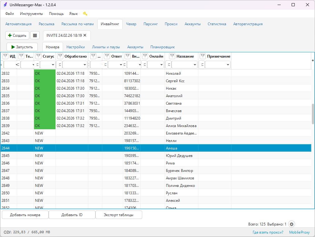Click the OK status cell of row 2832

point(45,73)
